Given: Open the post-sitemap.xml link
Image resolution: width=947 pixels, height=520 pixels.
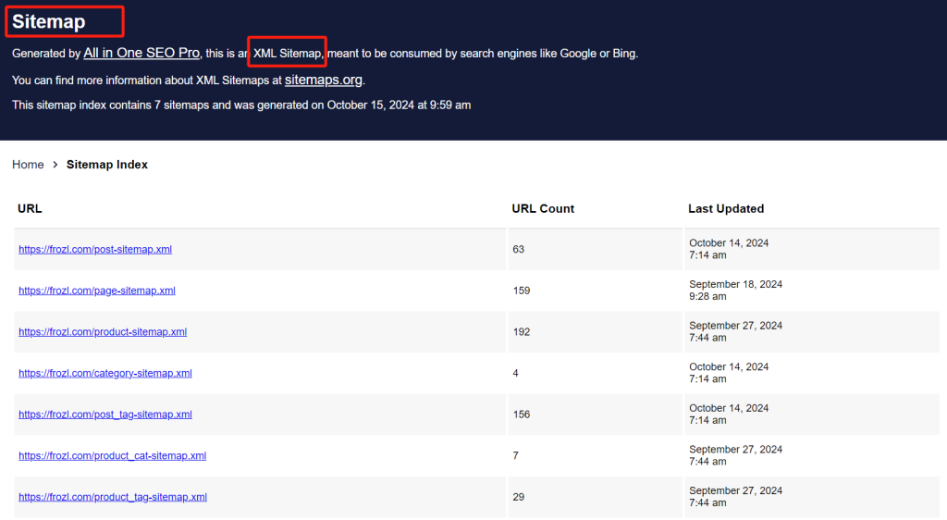Looking at the screenshot, I should tap(95, 249).
